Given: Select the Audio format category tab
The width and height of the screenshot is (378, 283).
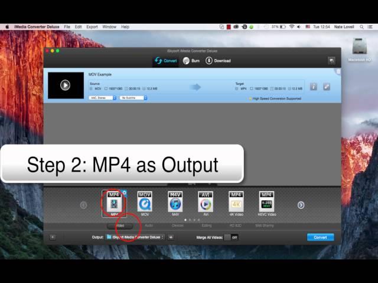Looking at the screenshot, I should (149, 225).
